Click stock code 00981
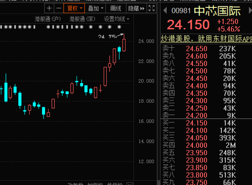252x185 pixels. (x=181, y=11)
